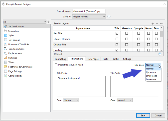
Task: Check Notes for Chapter Title layout
Action: [x=149, y=45]
